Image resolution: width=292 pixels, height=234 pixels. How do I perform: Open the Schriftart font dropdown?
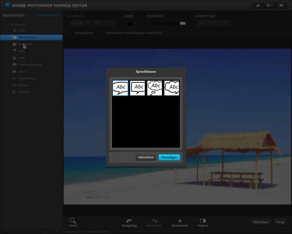click(80, 23)
